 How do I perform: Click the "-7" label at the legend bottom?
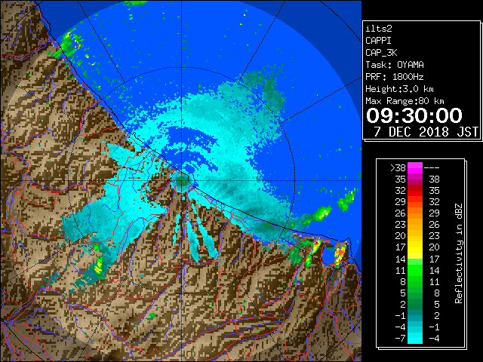coord(400,339)
